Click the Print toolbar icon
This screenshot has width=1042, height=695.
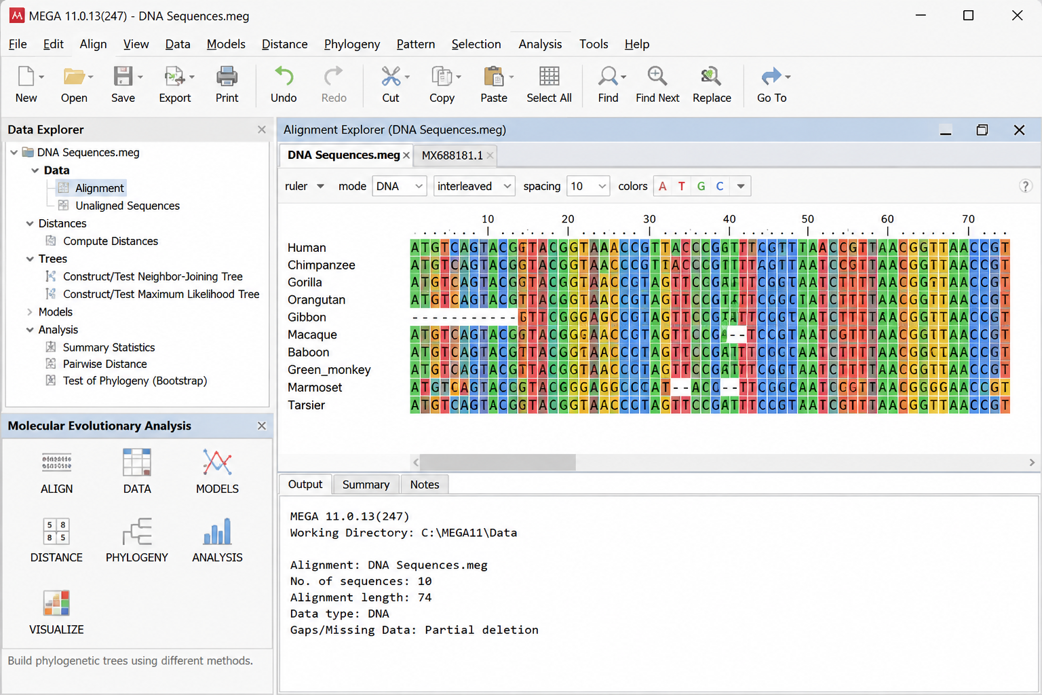pos(227,76)
